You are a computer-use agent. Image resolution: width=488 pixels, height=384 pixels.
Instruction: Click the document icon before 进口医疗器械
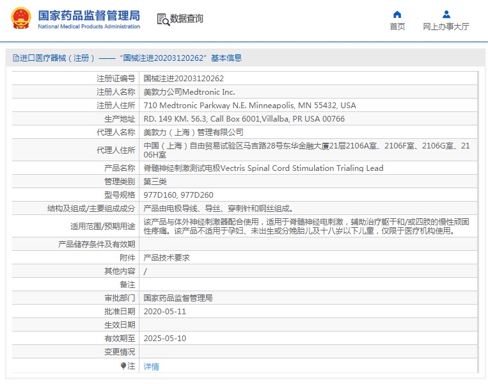pyautogui.click(x=15, y=58)
